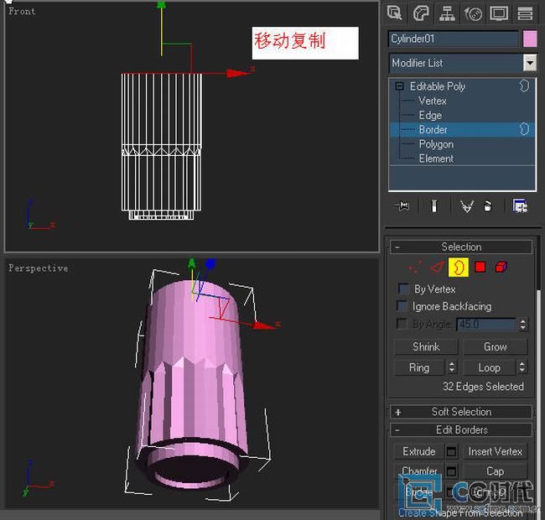
Task: Click Make Unique icon below stack
Action: (x=466, y=206)
